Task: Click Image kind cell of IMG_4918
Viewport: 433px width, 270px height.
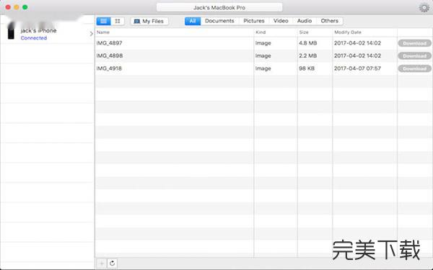Action: pyautogui.click(x=263, y=68)
